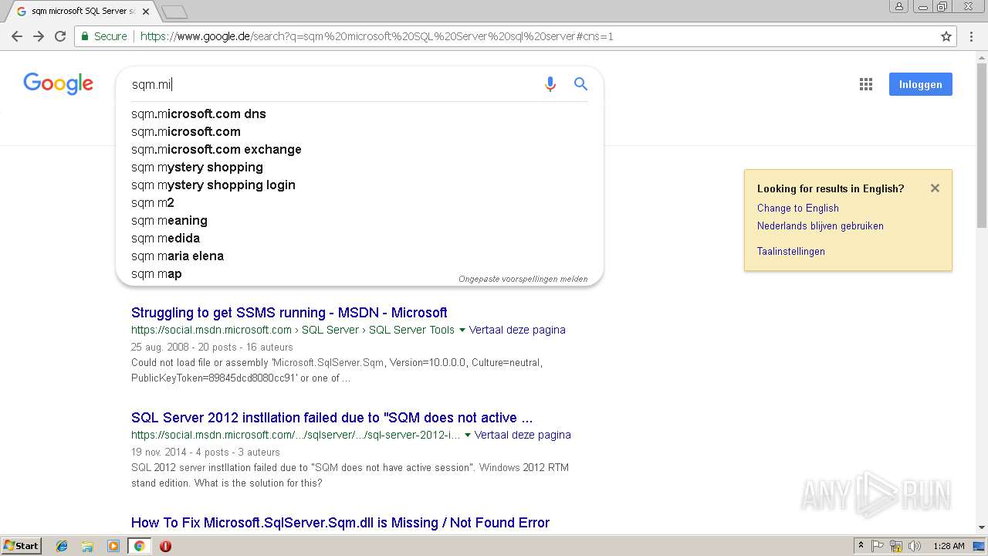This screenshot has height=556, width=988.
Task: Open the Chrome three-dot menu
Action: point(971,36)
